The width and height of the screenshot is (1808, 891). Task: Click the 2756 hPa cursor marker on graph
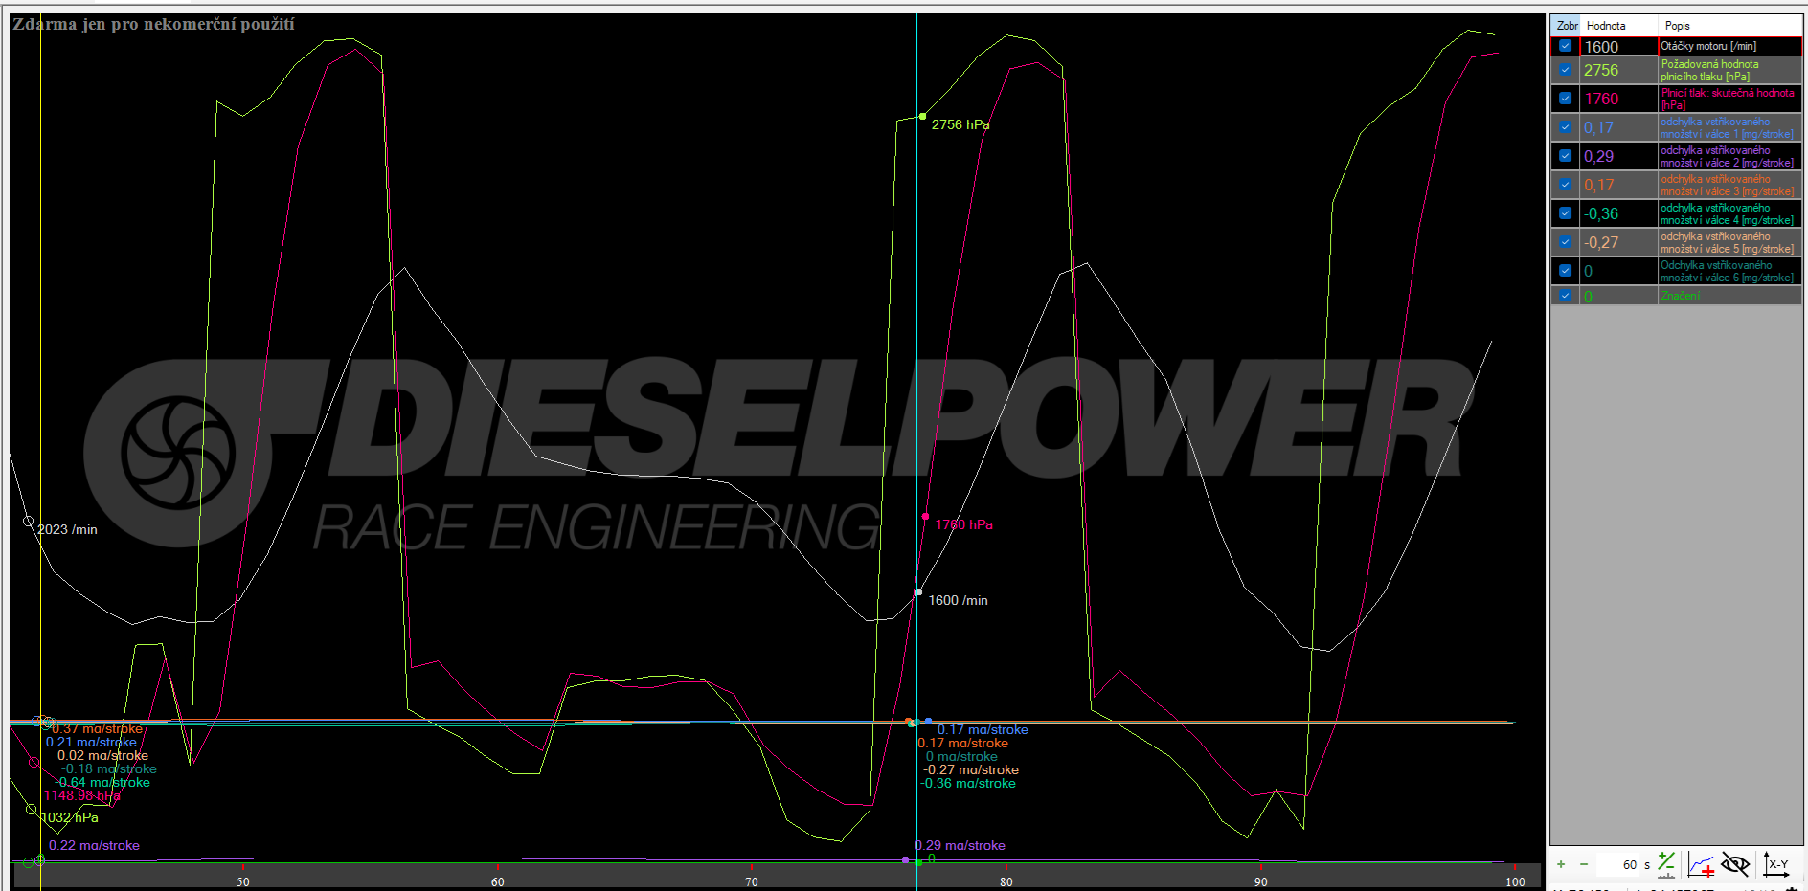[923, 116]
